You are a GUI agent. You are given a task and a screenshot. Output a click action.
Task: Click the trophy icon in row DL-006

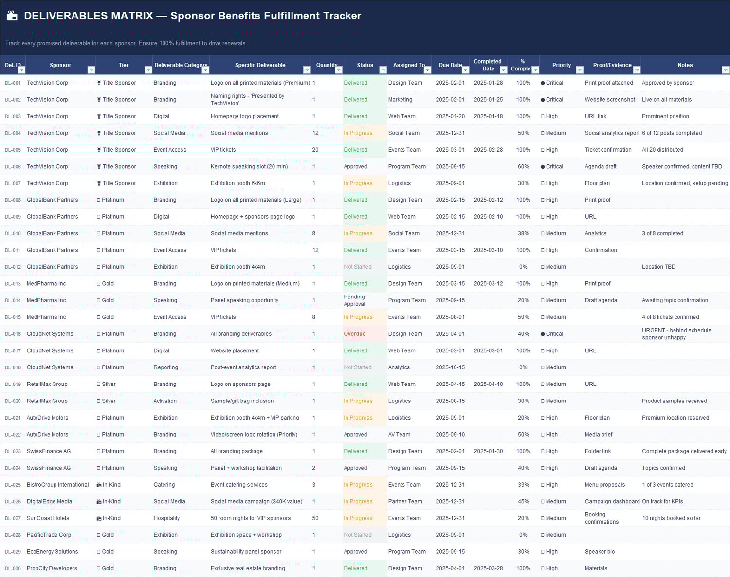point(99,167)
